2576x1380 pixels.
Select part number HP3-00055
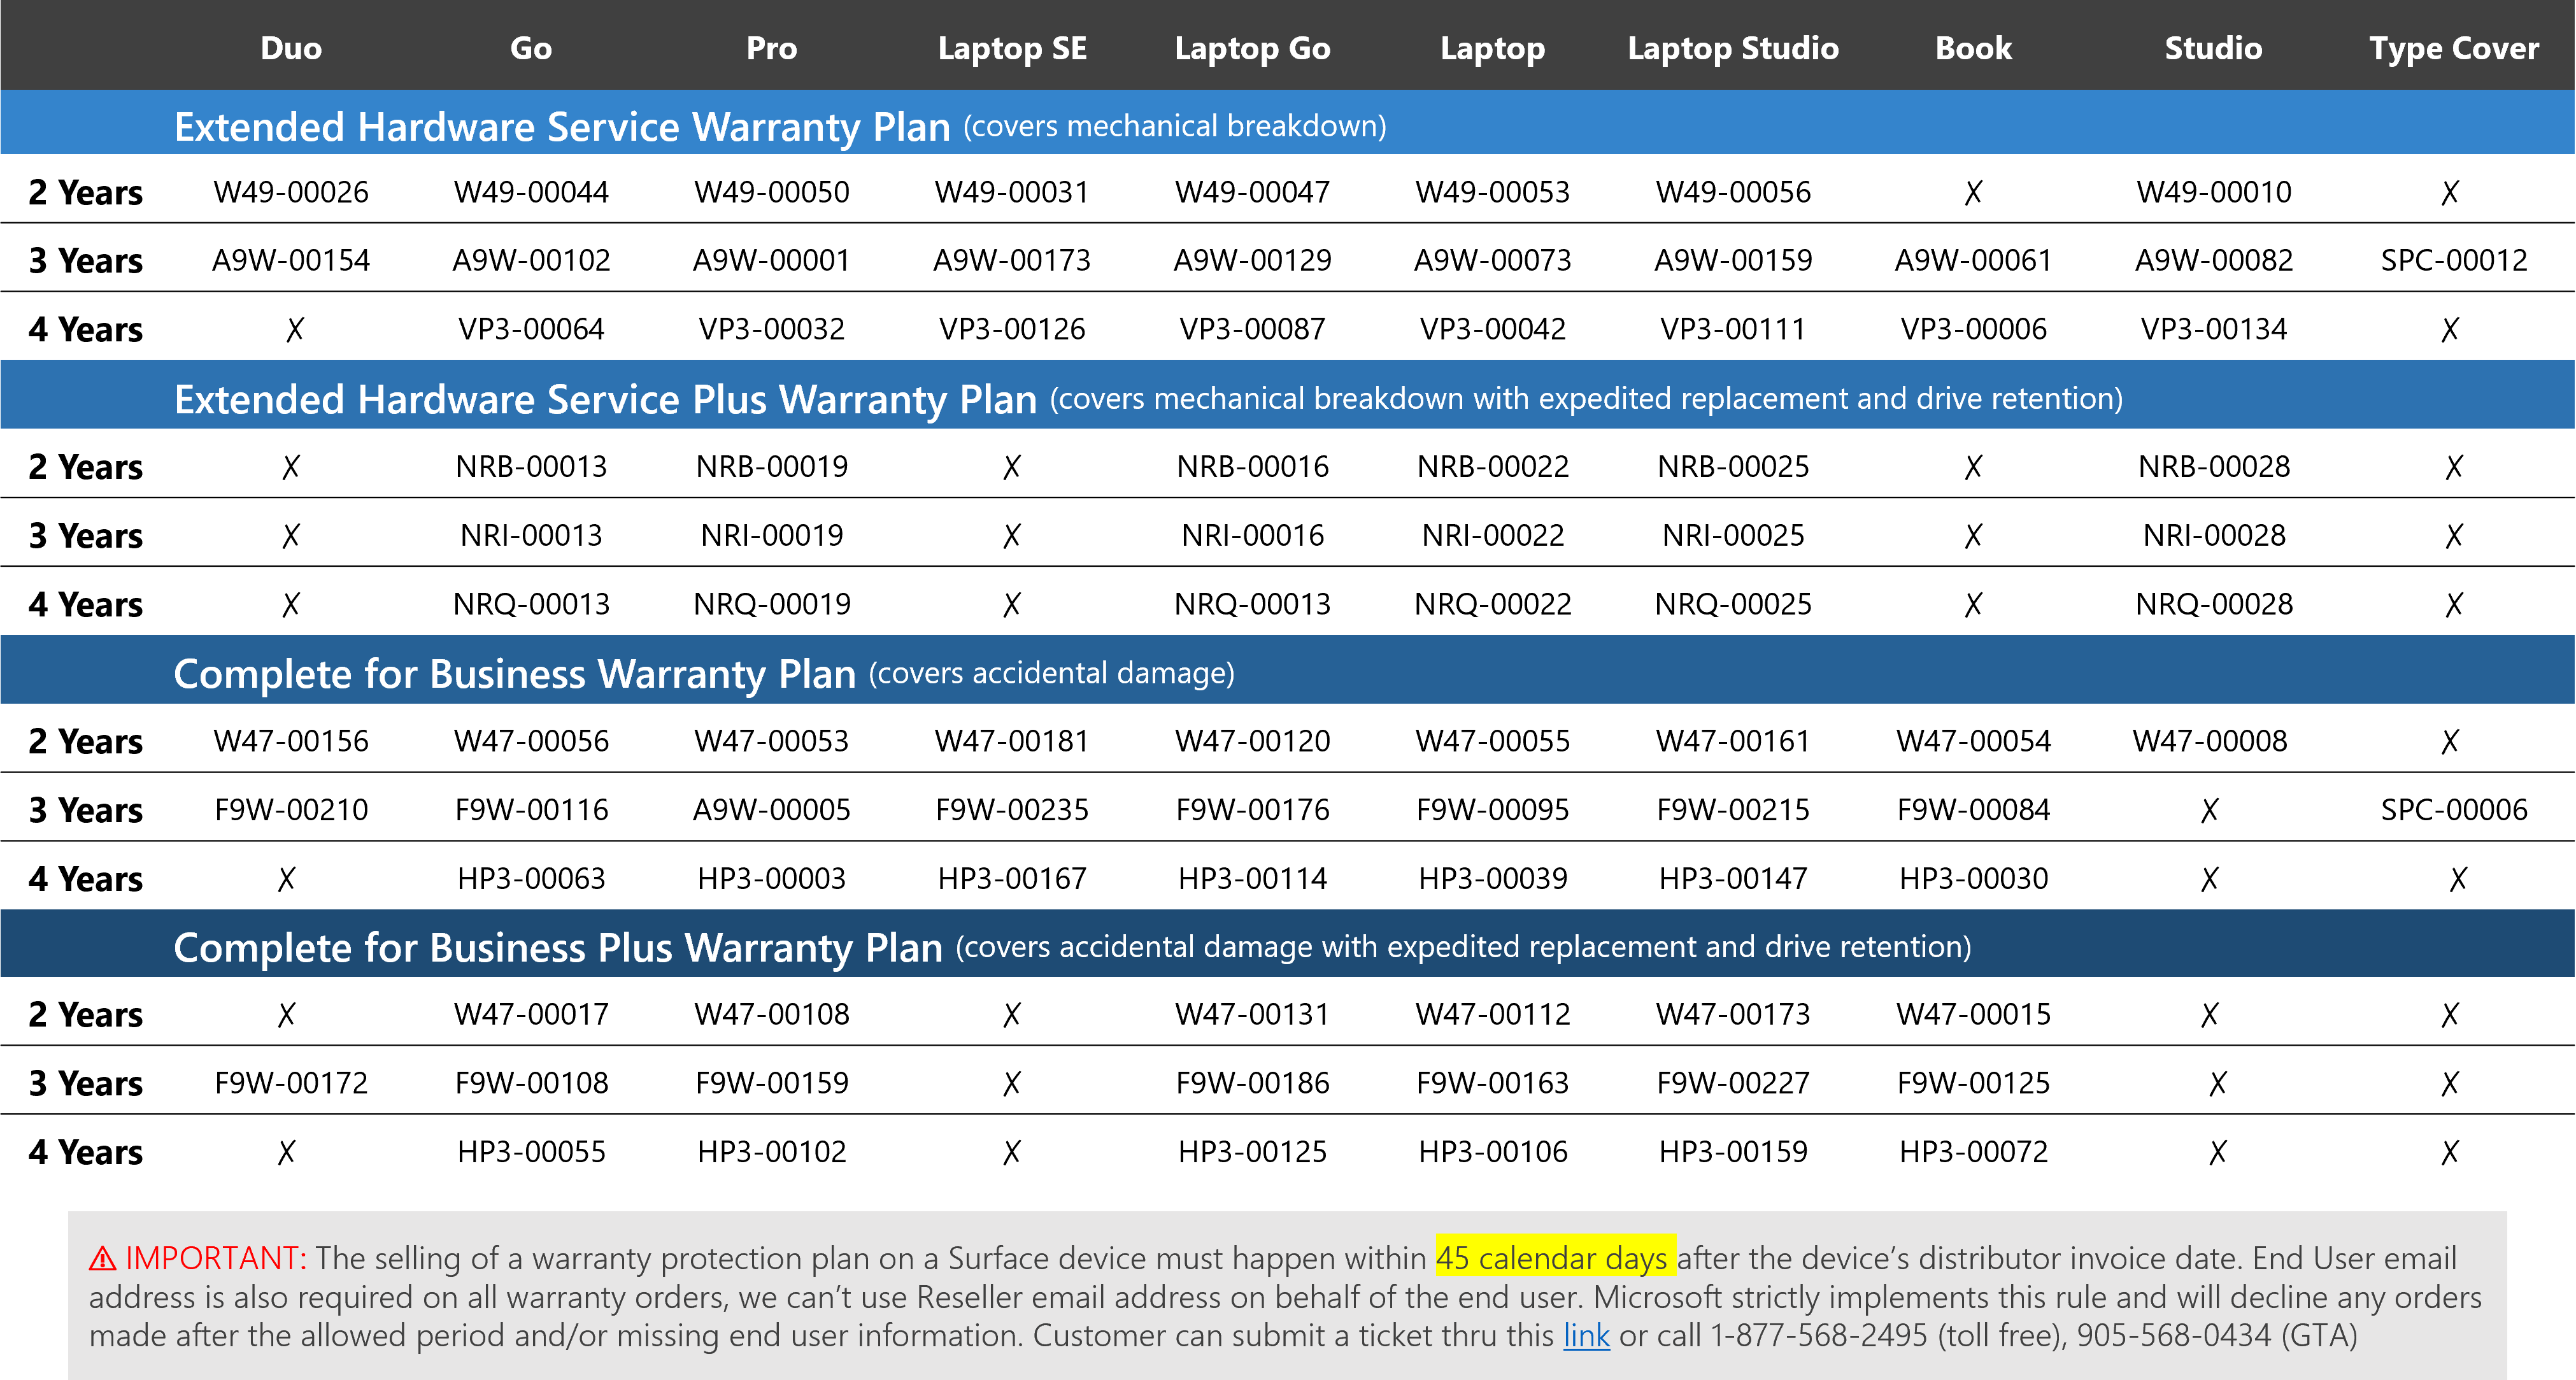(531, 1152)
